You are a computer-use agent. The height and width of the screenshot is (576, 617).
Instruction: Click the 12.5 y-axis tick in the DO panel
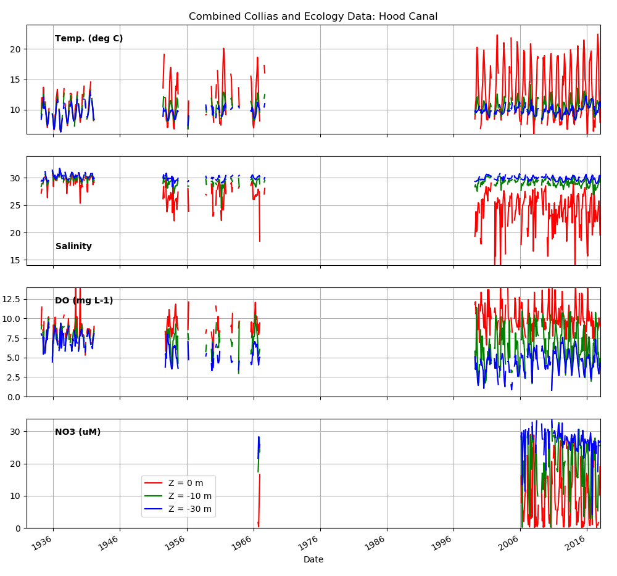12,299
